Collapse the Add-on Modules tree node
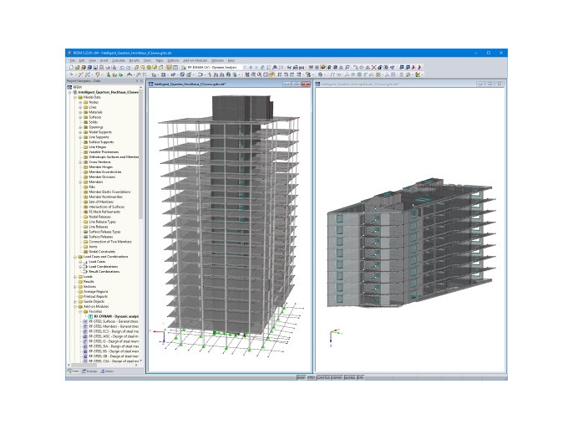This screenshot has width=573, height=430. click(x=75, y=306)
